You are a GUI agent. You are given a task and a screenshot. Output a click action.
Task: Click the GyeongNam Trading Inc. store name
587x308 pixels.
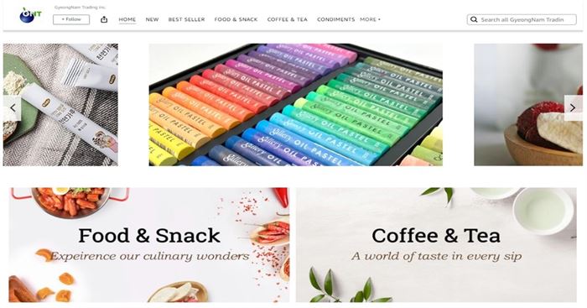point(81,8)
